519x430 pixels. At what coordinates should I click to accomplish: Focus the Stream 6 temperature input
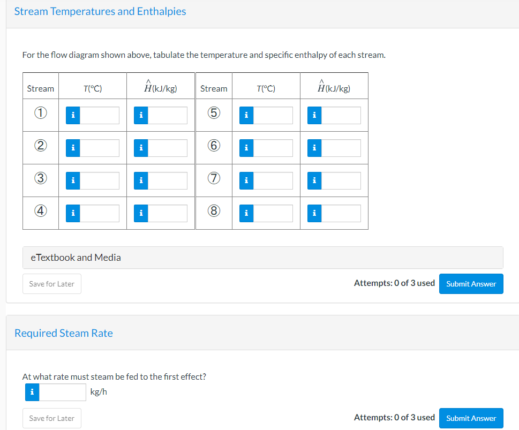[273, 148]
